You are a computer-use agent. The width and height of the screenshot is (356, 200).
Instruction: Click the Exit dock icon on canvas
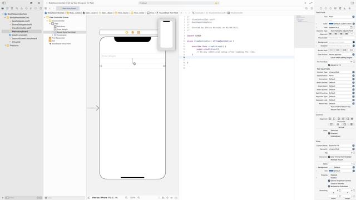point(139,32)
